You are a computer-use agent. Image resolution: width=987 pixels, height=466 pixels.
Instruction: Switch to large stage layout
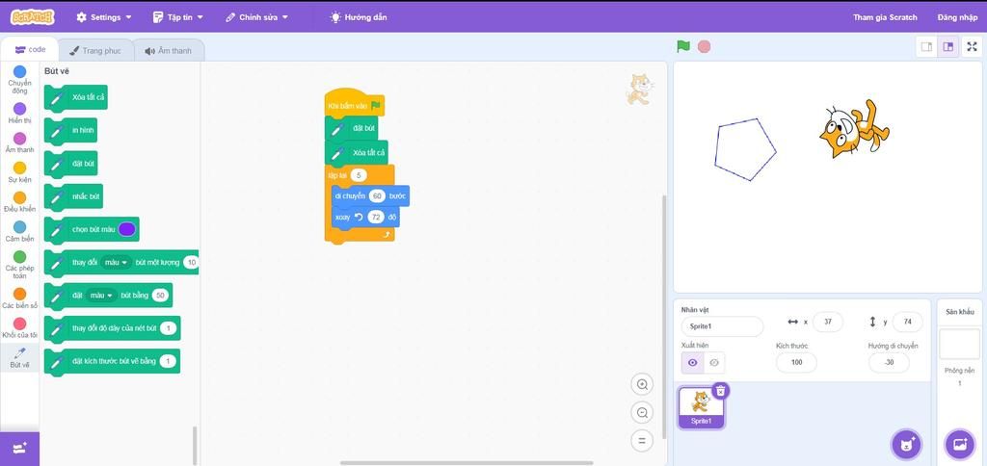948,46
